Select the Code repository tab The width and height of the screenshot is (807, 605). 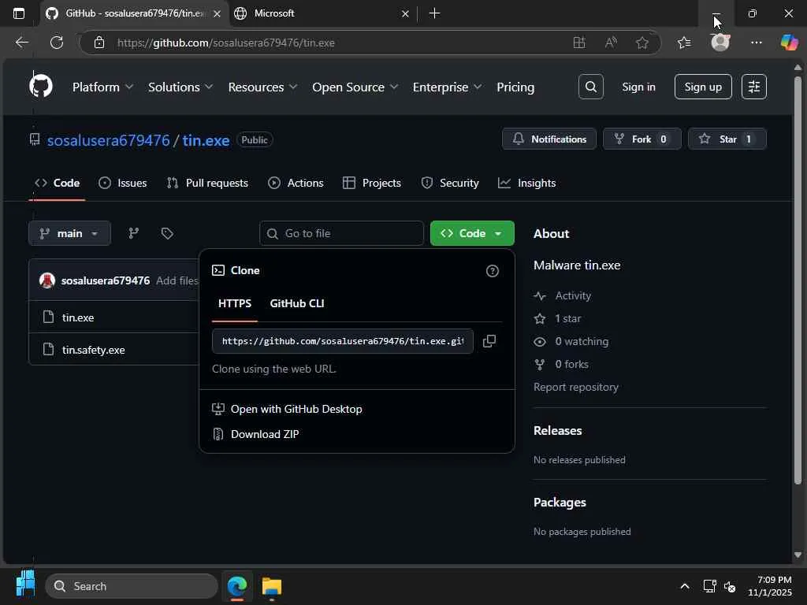[x=57, y=183]
